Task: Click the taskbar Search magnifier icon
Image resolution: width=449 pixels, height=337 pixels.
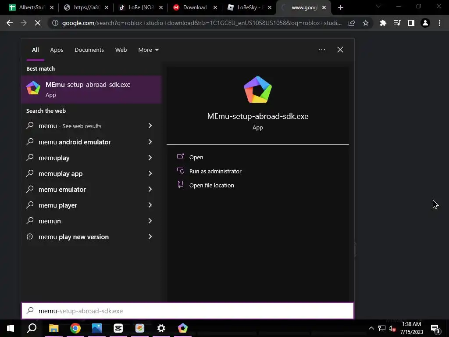Action: 32,328
